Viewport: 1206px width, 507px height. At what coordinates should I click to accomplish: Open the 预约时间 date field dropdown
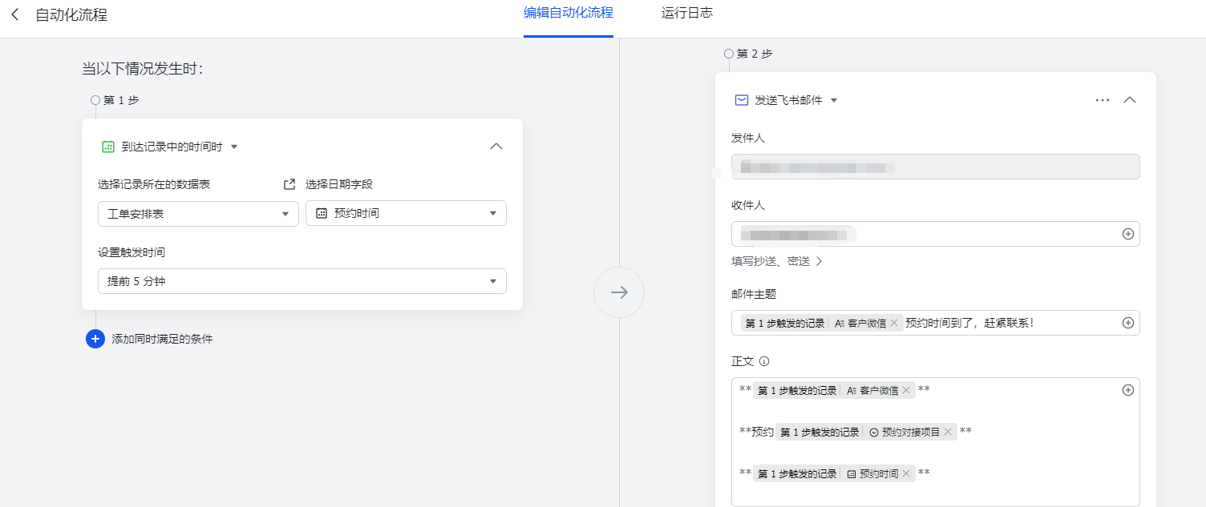click(x=406, y=214)
